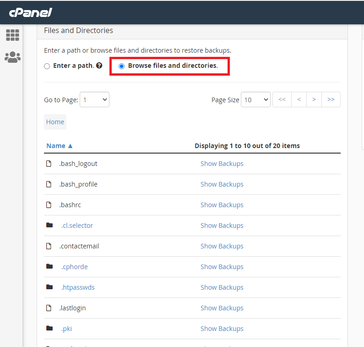Select Browse files and directories radio button
The width and height of the screenshot is (364, 347).
click(x=121, y=66)
